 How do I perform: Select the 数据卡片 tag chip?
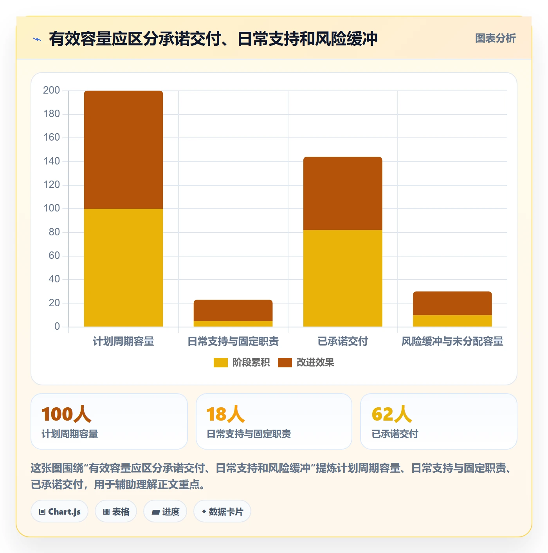222,511
